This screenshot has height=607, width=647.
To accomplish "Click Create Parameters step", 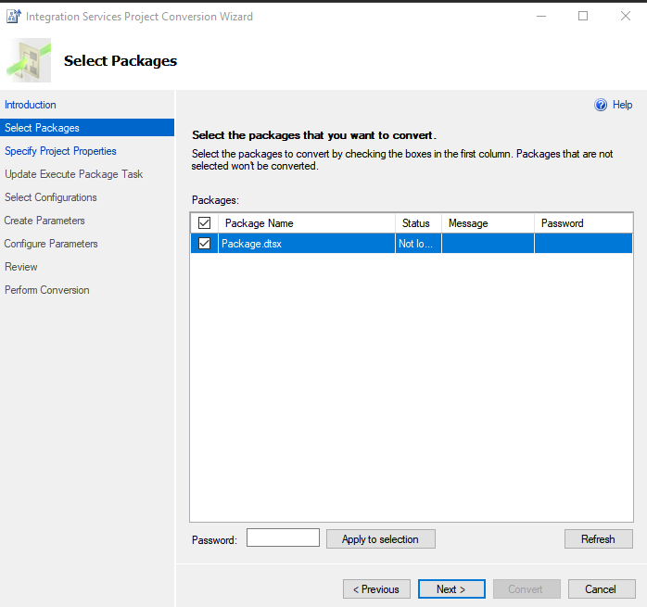I will 44,221.
